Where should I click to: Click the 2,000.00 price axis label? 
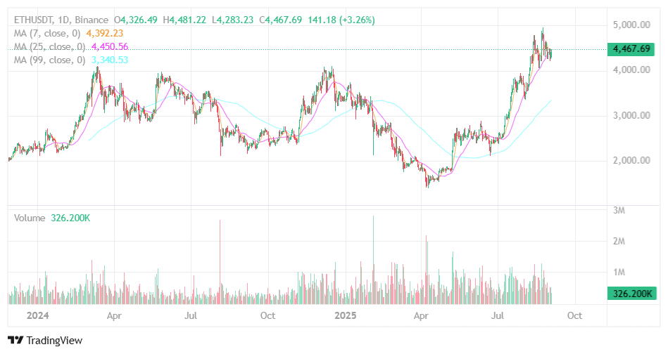pos(631,160)
